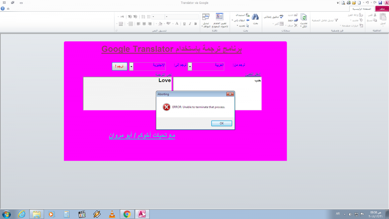Close the Aborting error dialog
The image size is (389, 219).
(230, 94)
